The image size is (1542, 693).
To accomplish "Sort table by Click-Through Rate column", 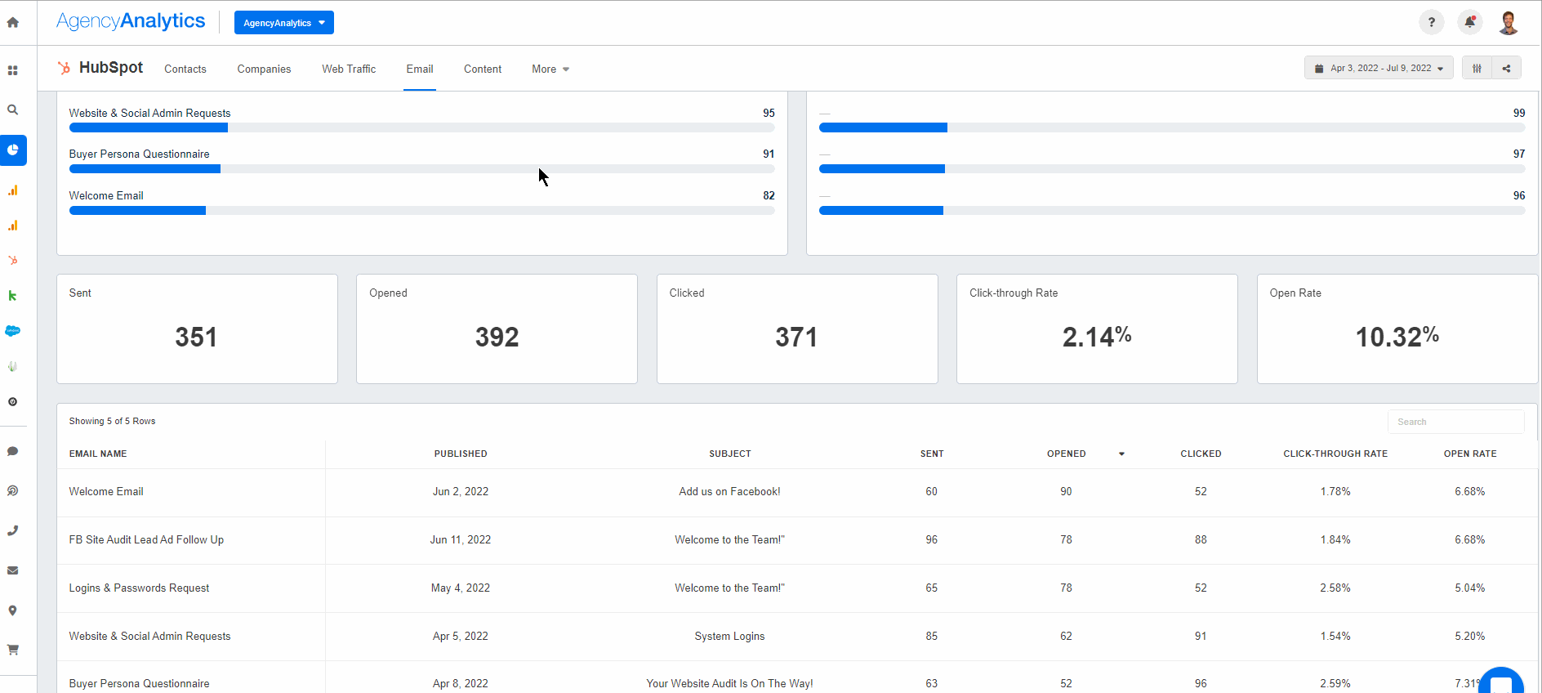I will (x=1335, y=454).
